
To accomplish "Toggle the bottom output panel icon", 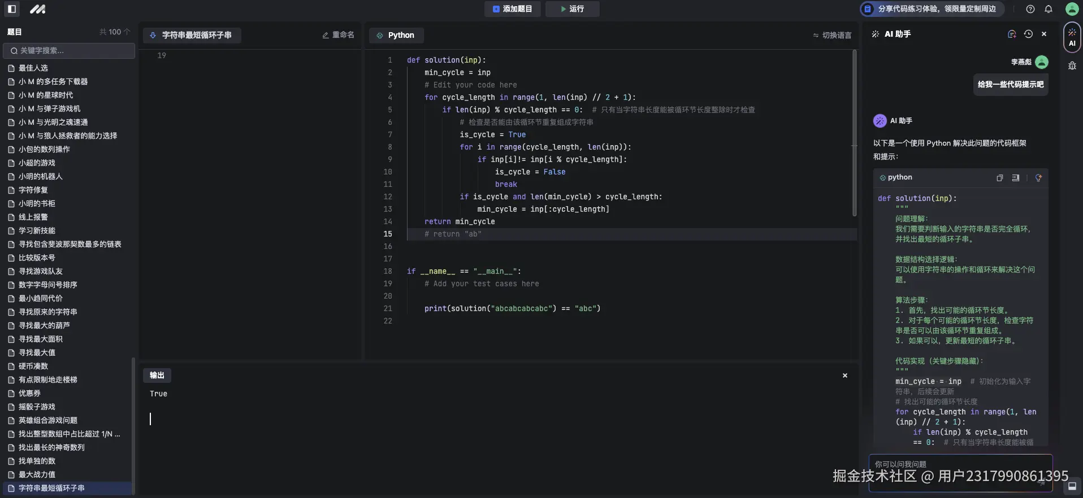I will tap(1072, 486).
